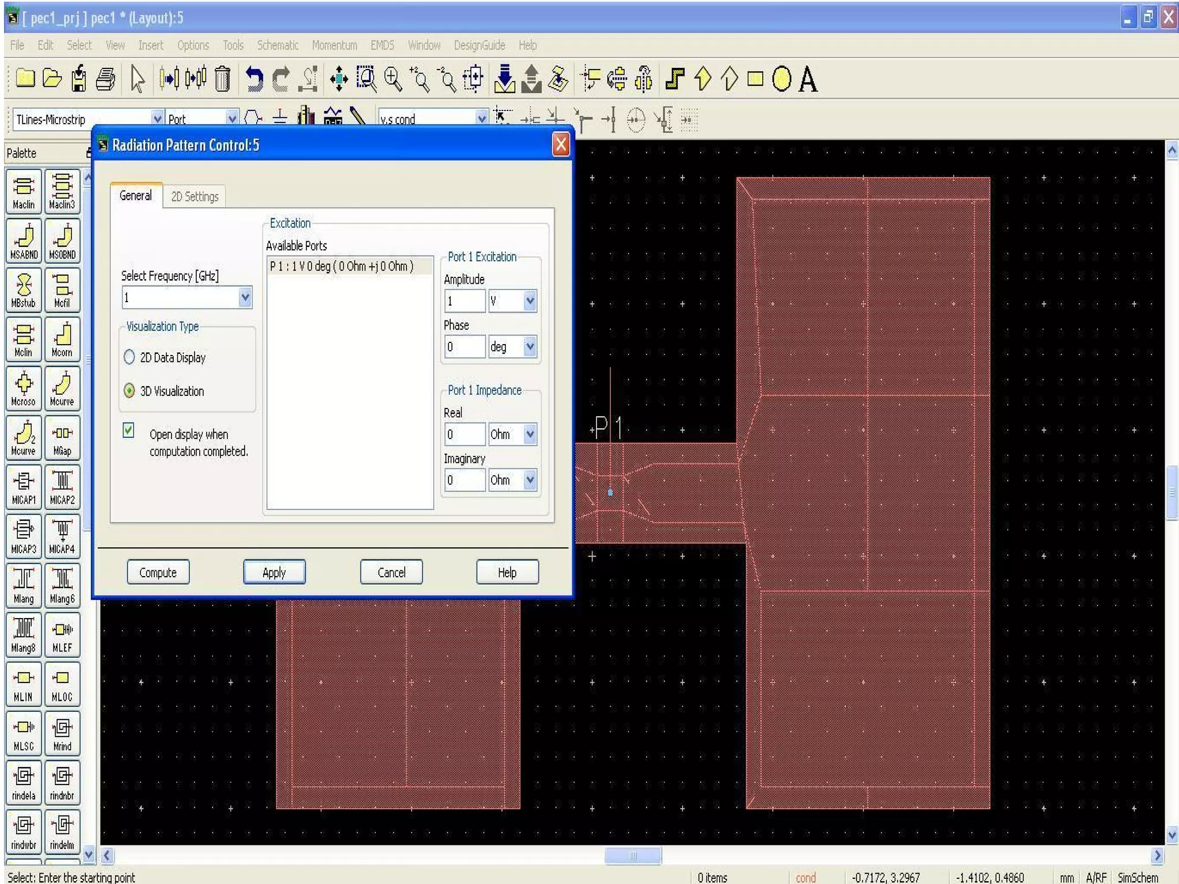Uncheck Open display when computation completed
1179x884 pixels.
coord(128,430)
